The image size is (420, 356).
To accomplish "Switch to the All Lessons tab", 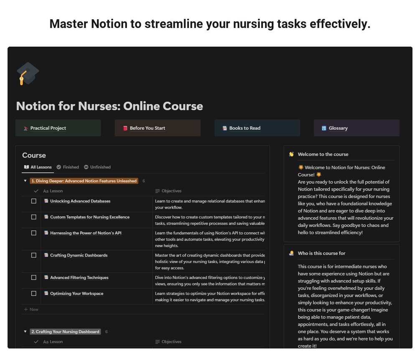I will click(38, 167).
